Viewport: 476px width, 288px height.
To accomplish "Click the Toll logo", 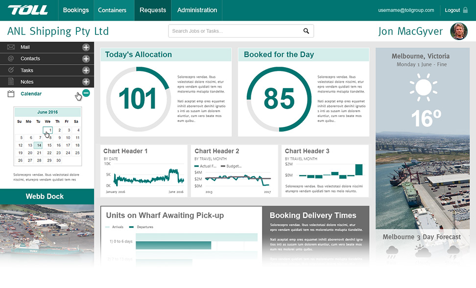I will [28, 10].
